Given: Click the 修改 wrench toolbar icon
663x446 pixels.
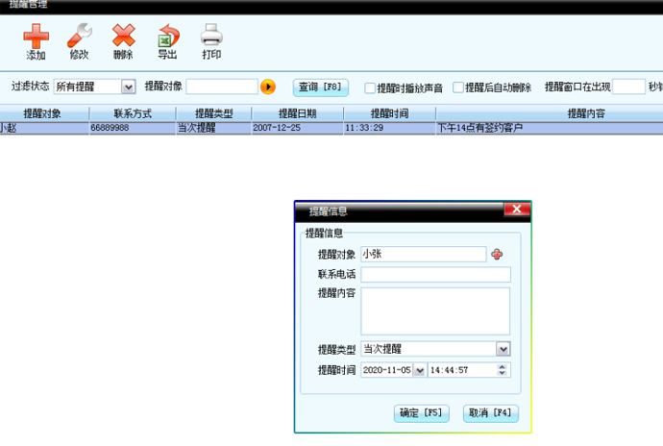Looking at the screenshot, I should point(79,37).
